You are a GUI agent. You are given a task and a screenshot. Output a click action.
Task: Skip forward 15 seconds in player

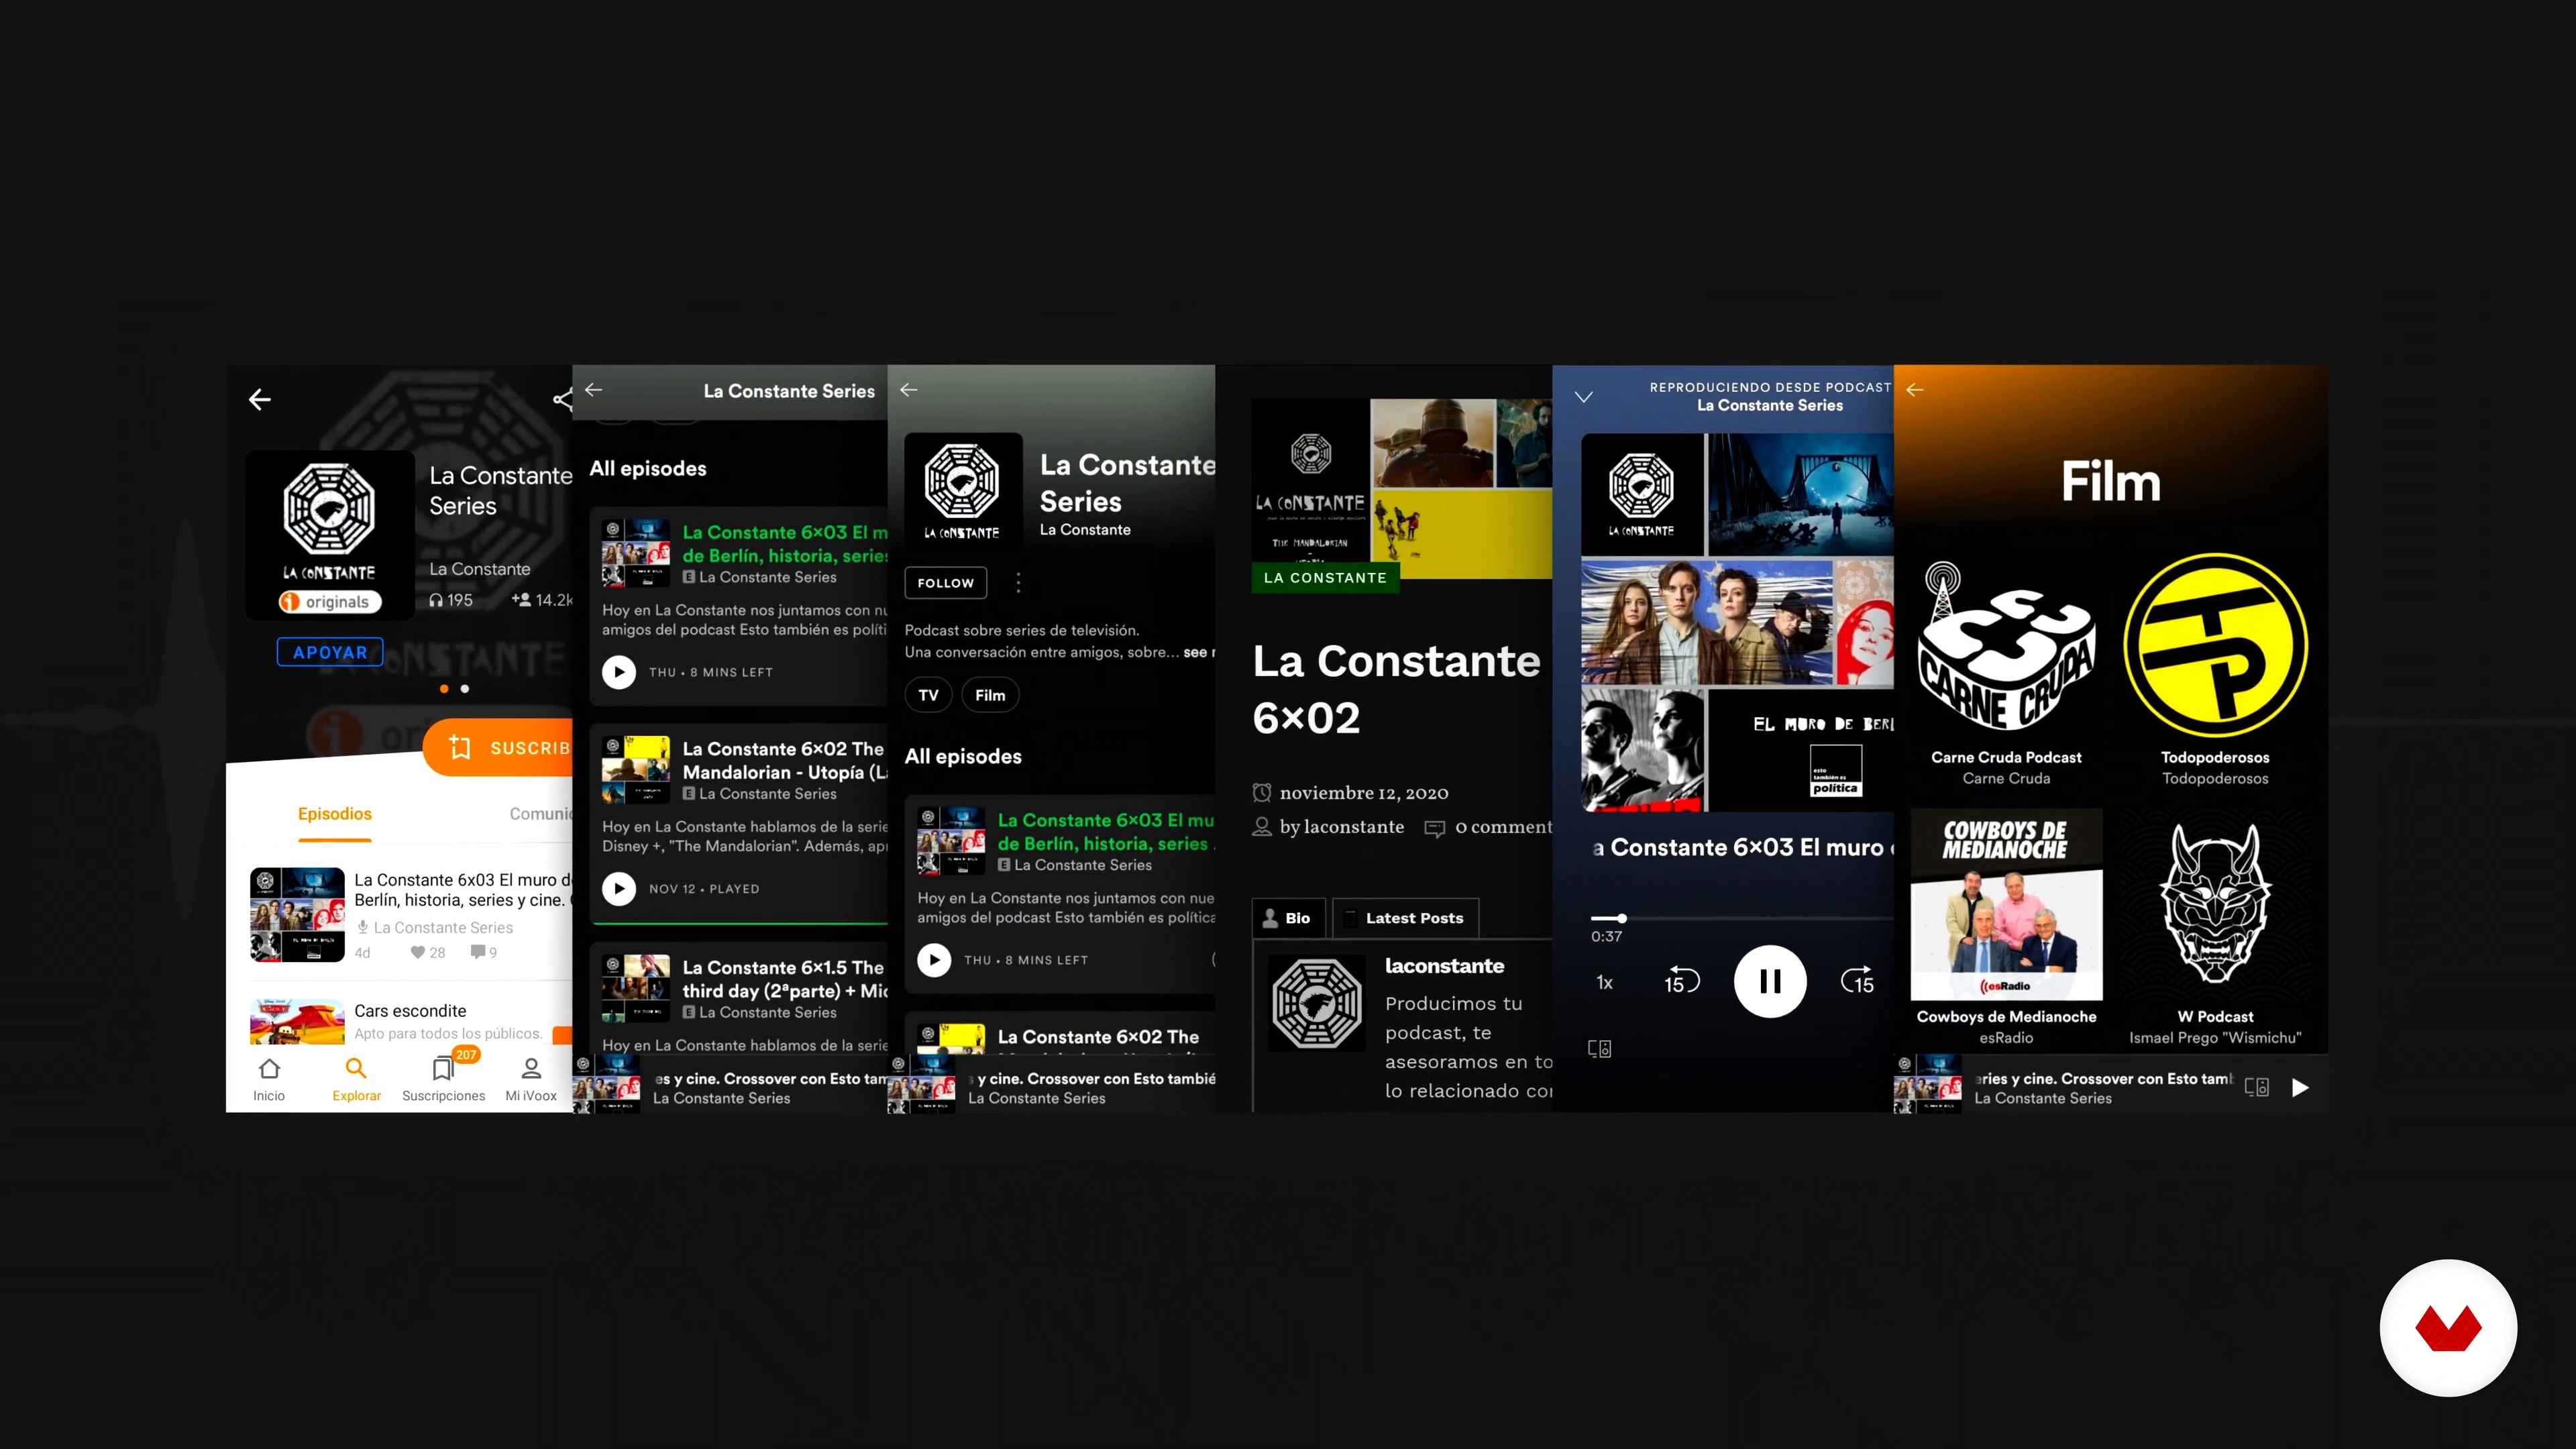1857,981
